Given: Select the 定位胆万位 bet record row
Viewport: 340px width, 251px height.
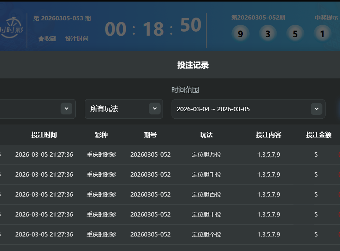Looking at the screenshot, I should click(x=206, y=155).
